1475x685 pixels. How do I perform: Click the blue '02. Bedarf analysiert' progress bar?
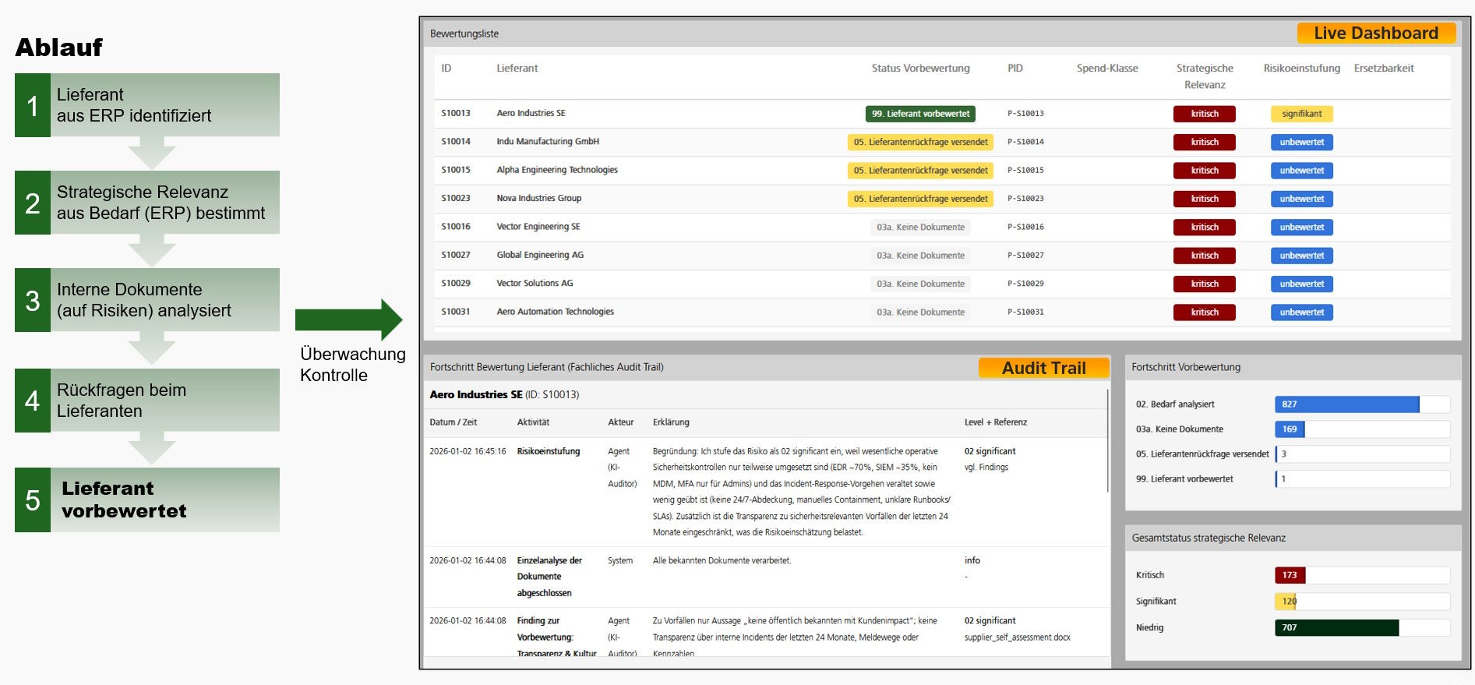[1346, 404]
